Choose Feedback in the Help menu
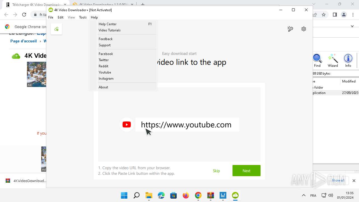 point(123,39)
